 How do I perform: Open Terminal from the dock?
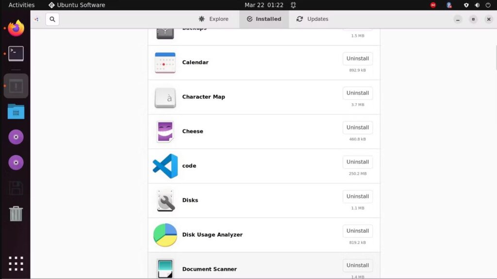16,53
